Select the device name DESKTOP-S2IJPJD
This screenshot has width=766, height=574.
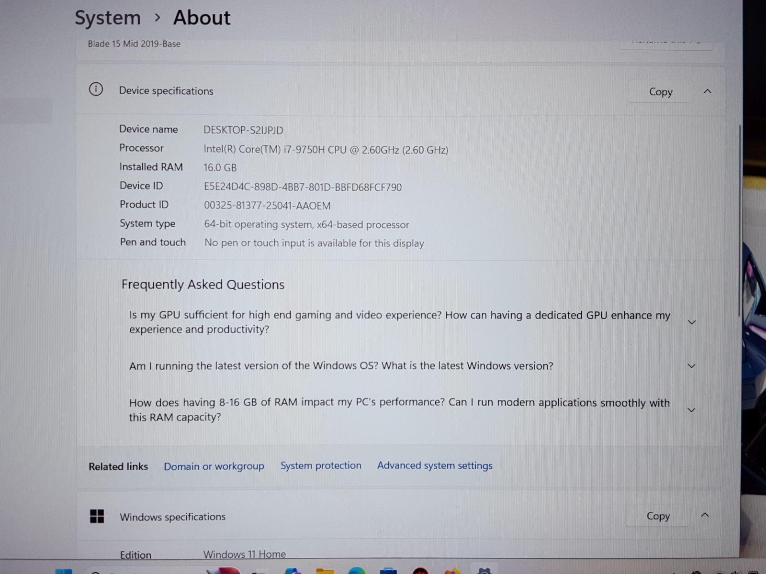243,130
